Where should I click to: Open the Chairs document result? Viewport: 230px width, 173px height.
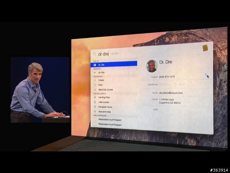(114, 80)
